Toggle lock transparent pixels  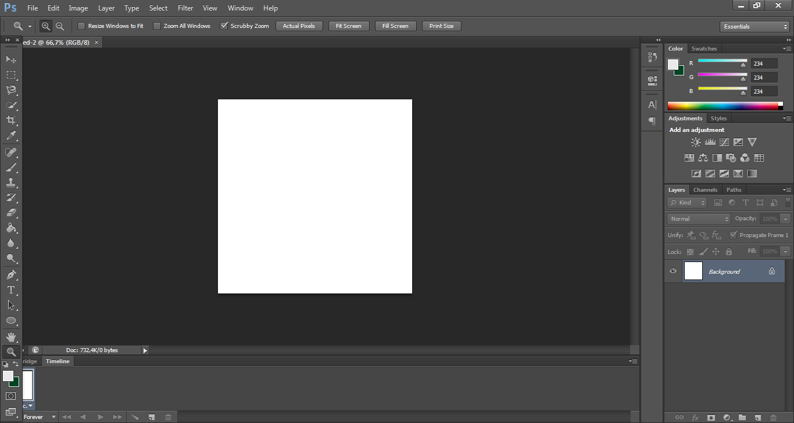tap(690, 252)
